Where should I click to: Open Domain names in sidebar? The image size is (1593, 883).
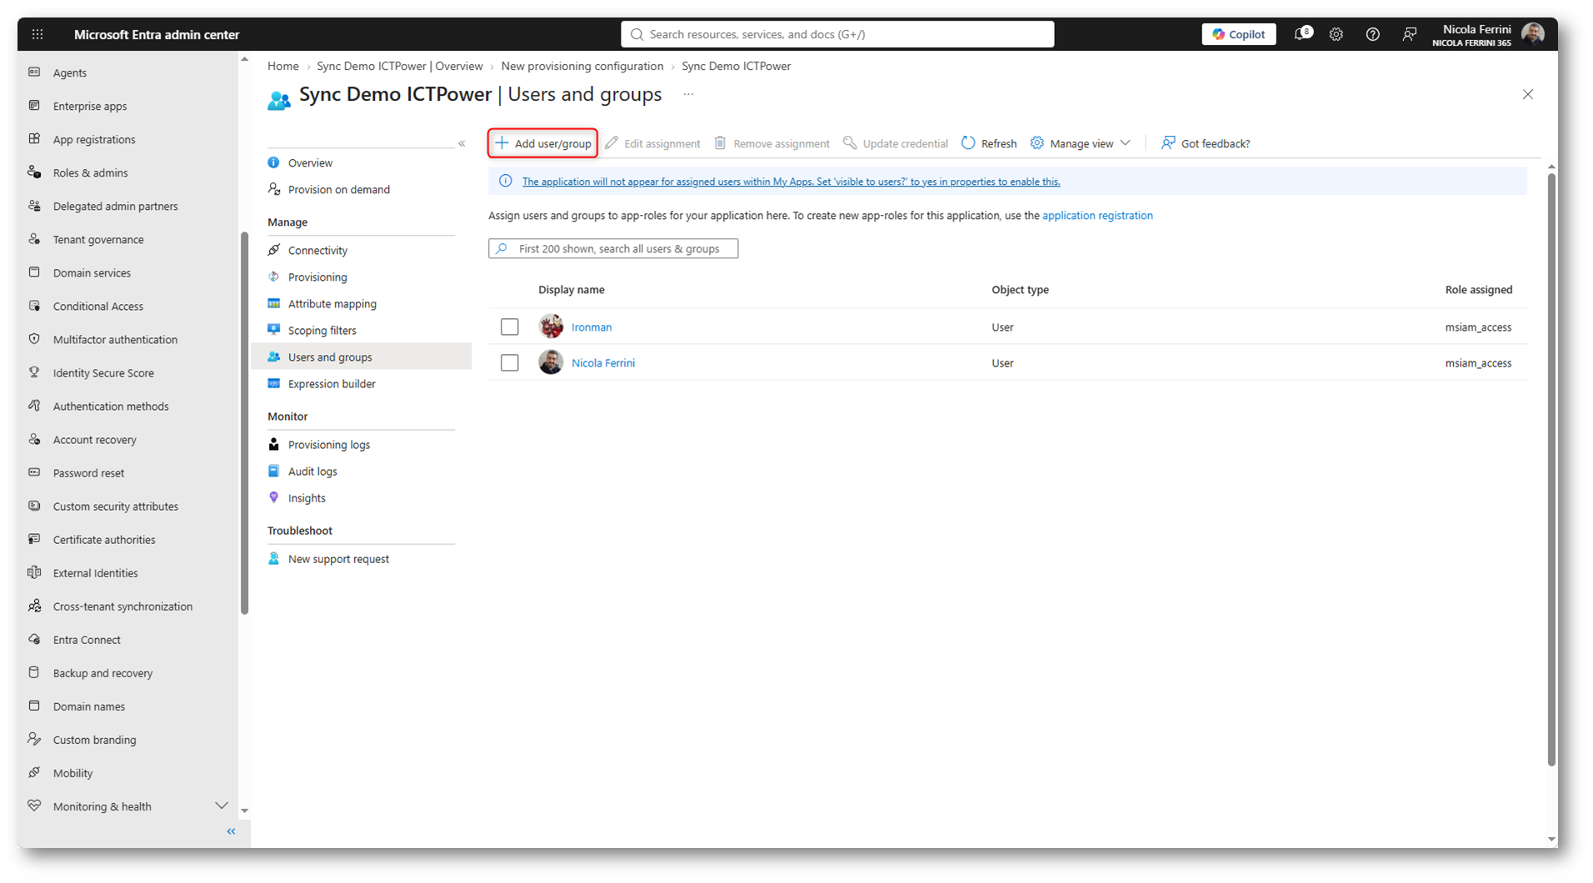pos(89,706)
